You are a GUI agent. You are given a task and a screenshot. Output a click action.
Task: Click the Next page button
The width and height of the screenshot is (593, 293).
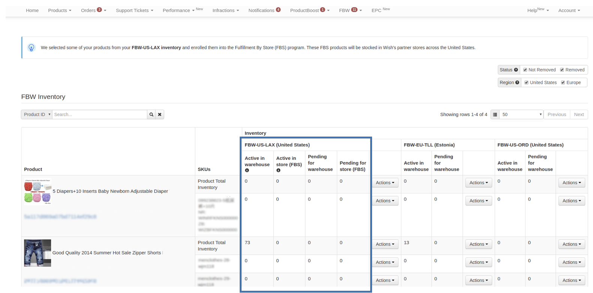pyautogui.click(x=579, y=115)
